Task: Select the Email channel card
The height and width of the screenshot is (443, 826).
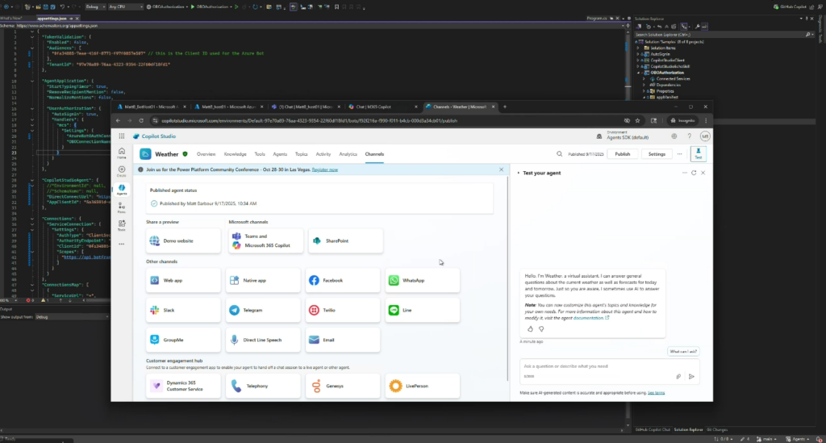Action: (x=342, y=340)
